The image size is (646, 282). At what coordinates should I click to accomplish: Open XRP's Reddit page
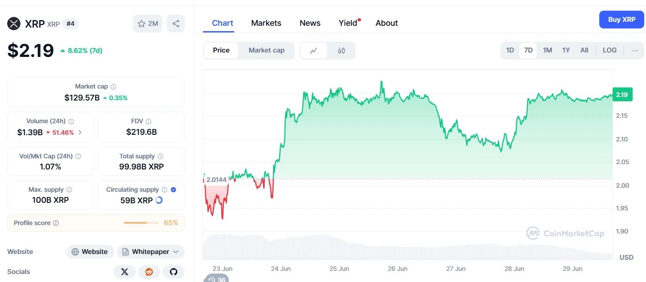149,271
